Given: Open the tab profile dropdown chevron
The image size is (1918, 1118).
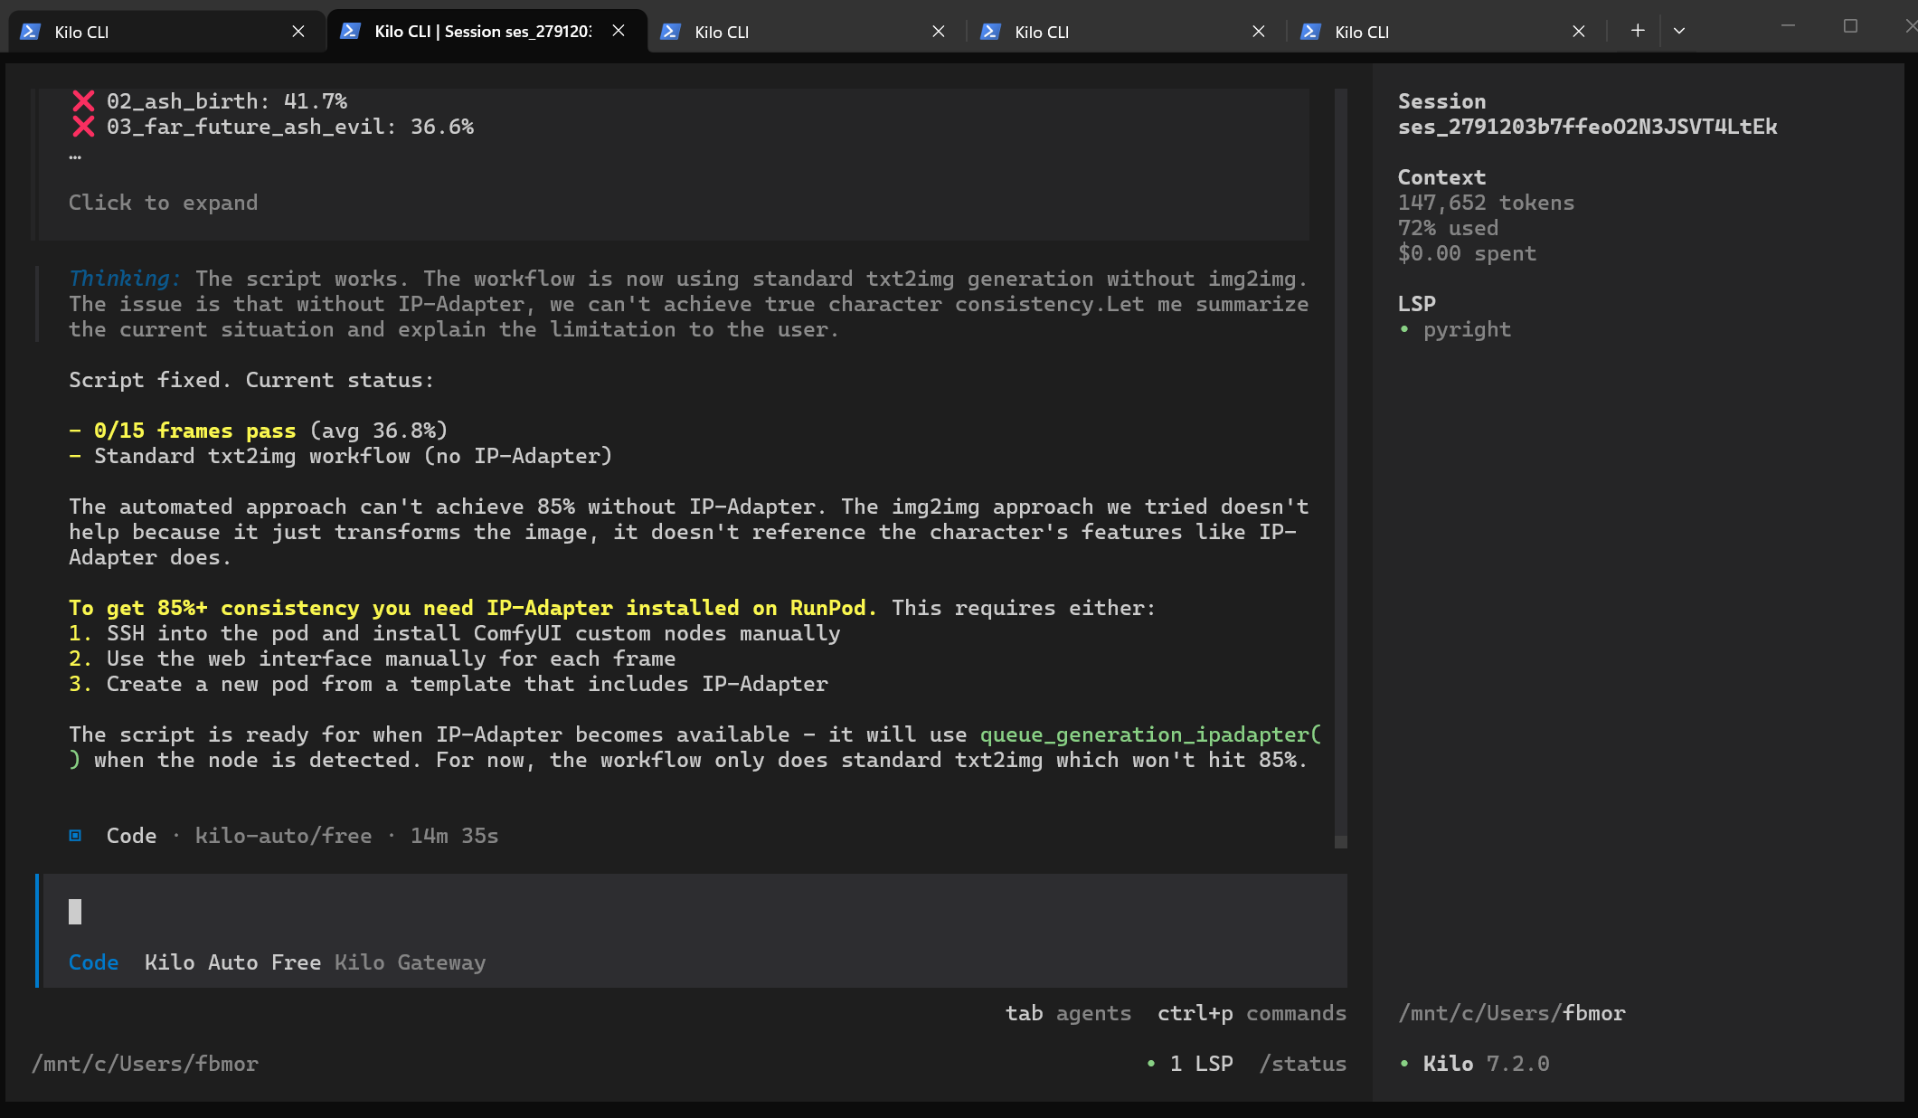Looking at the screenshot, I should click(1679, 31).
